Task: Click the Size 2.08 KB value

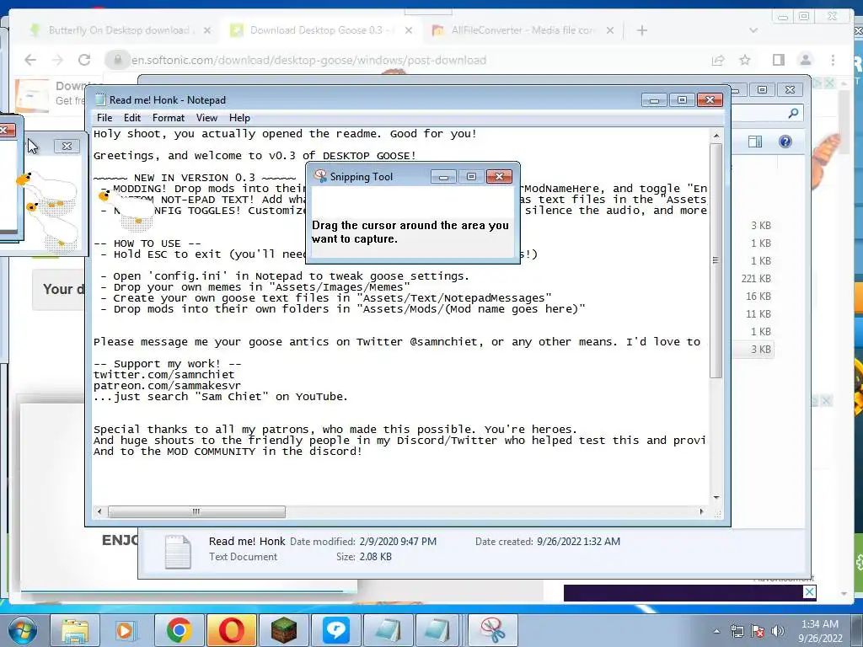Action: [x=375, y=557]
